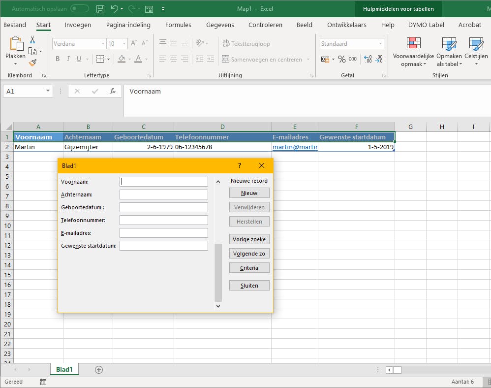Click the fx insert function icon
This screenshot has width=491, height=388.
[x=113, y=91]
